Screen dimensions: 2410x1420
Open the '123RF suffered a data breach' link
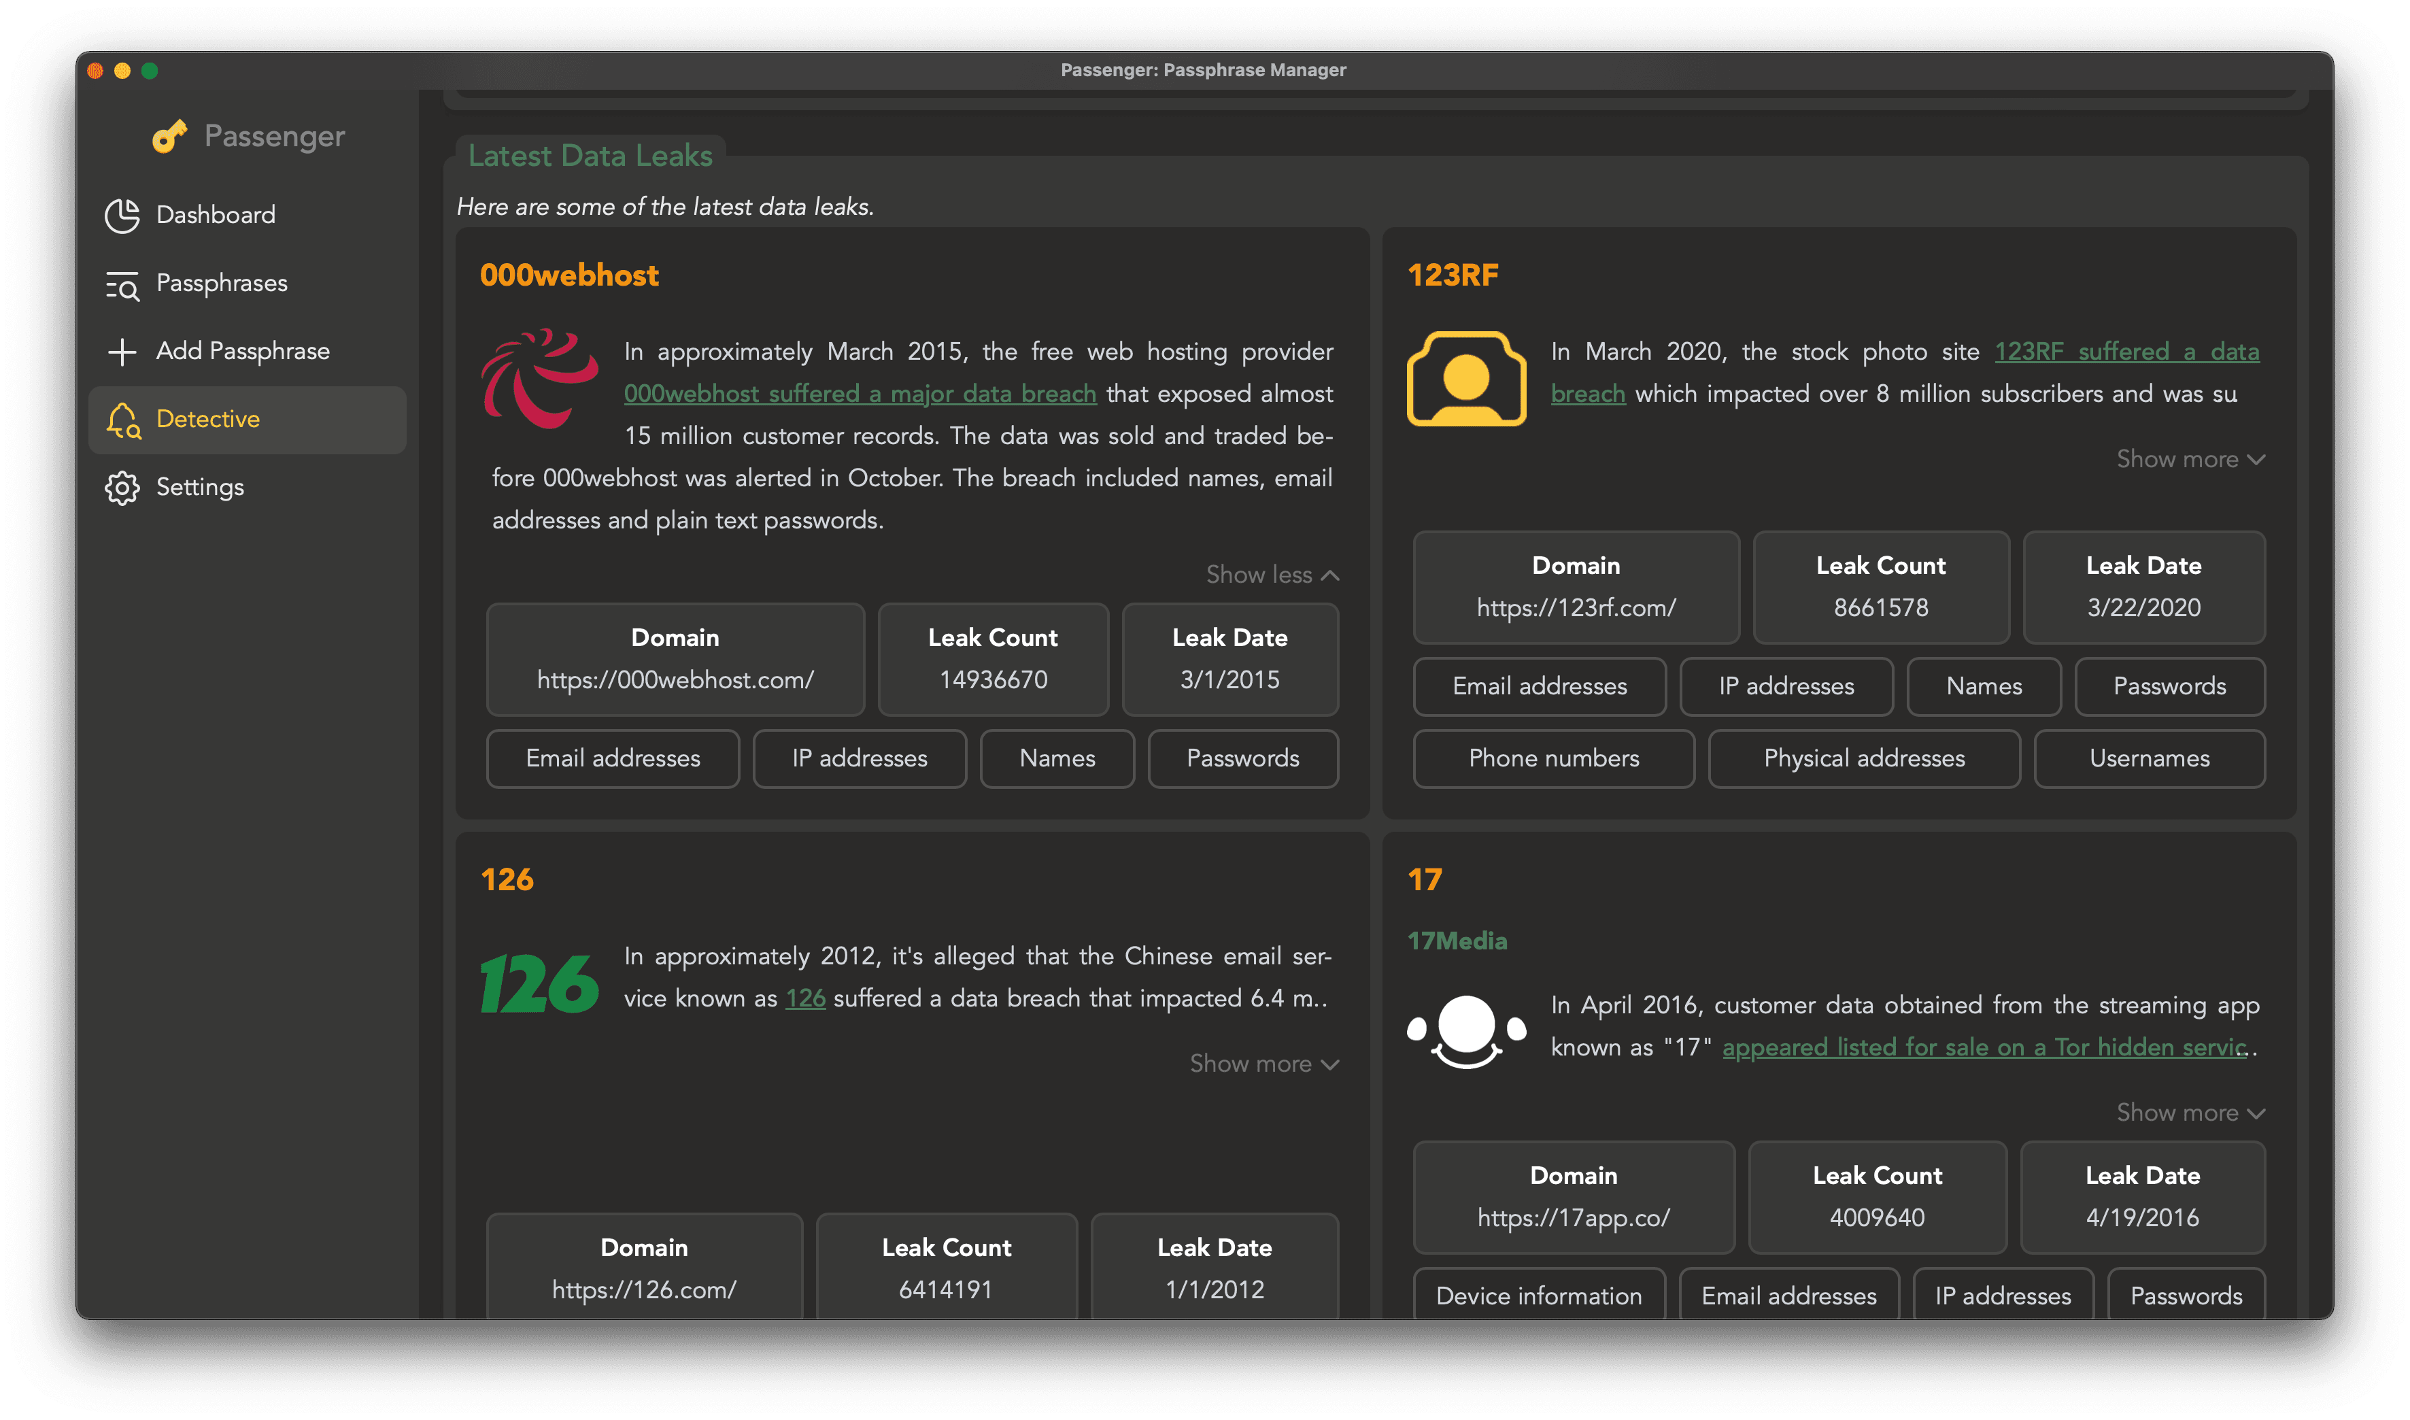[x=2127, y=352]
